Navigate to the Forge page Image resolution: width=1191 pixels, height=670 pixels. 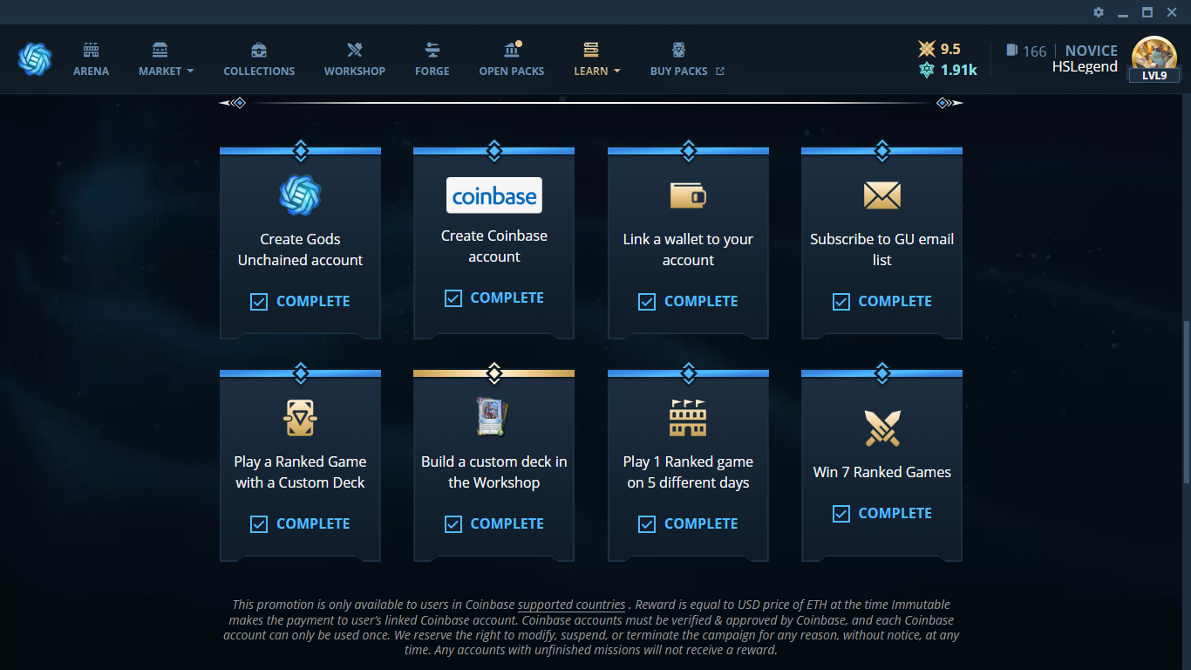pos(432,72)
